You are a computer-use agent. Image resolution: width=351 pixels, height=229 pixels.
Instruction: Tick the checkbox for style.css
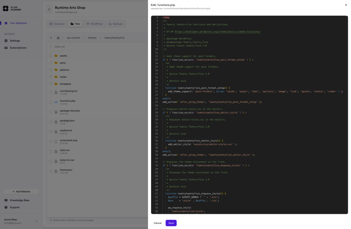(x=51, y=151)
